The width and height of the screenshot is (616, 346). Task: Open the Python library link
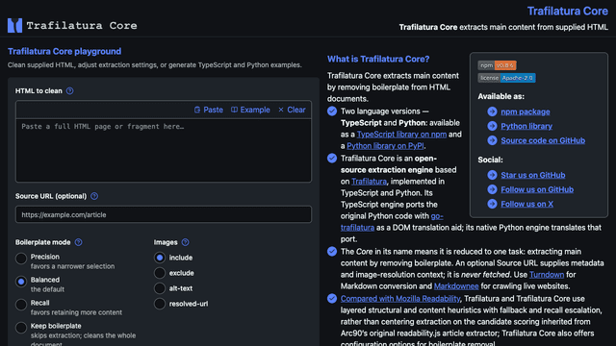526,126
